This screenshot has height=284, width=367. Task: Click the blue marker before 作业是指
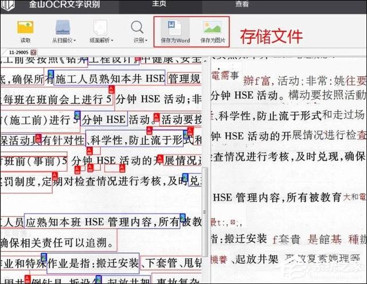click(x=44, y=257)
